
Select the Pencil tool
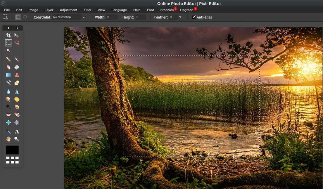tap(8, 60)
